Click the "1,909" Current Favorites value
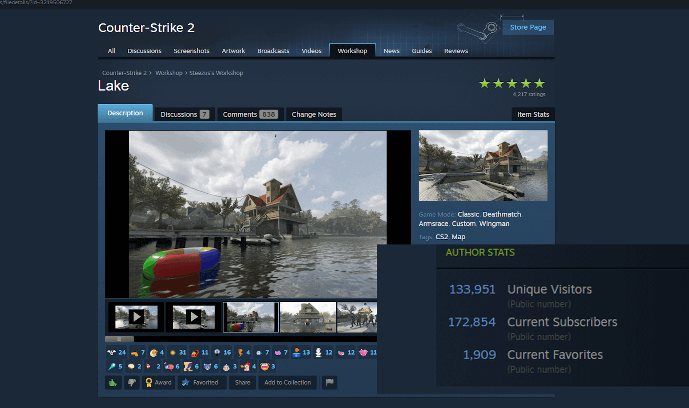This screenshot has height=408, width=689. (x=479, y=355)
